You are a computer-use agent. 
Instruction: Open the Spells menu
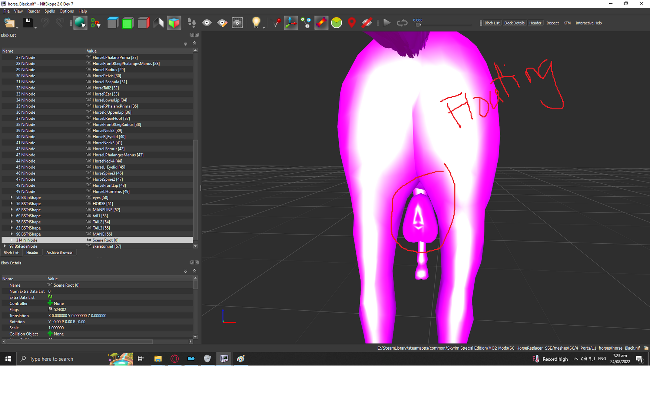click(x=49, y=11)
